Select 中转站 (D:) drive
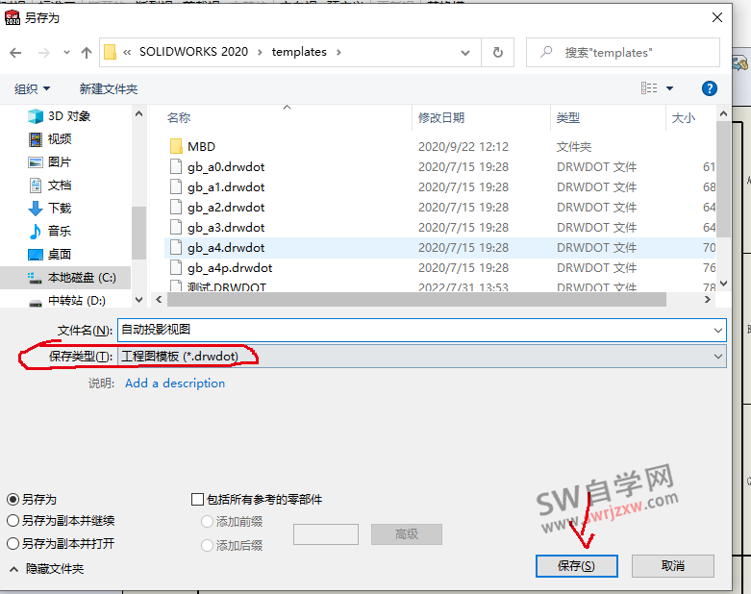The height and width of the screenshot is (594, 751). (x=67, y=301)
